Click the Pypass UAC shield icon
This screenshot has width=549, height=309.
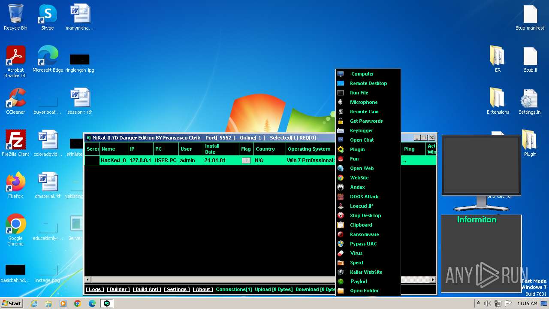click(341, 244)
